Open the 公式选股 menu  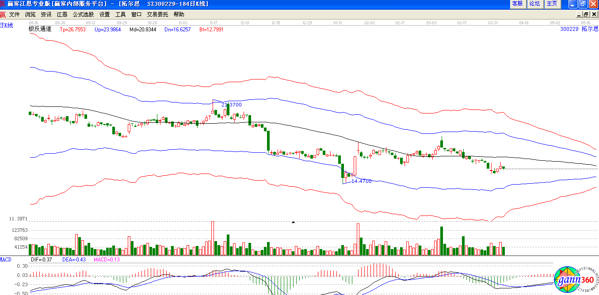83,14
